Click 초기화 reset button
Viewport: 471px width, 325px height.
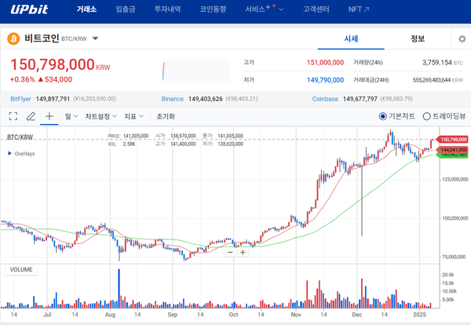pyautogui.click(x=166, y=116)
